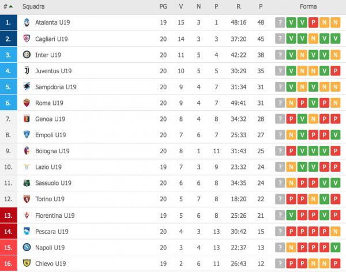Click position 13 red rank badge

pyautogui.click(x=7, y=216)
